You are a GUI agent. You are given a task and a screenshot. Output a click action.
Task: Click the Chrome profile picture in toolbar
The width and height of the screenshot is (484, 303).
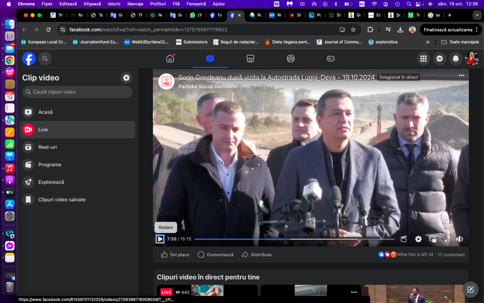pyautogui.click(x=413, y=30)
